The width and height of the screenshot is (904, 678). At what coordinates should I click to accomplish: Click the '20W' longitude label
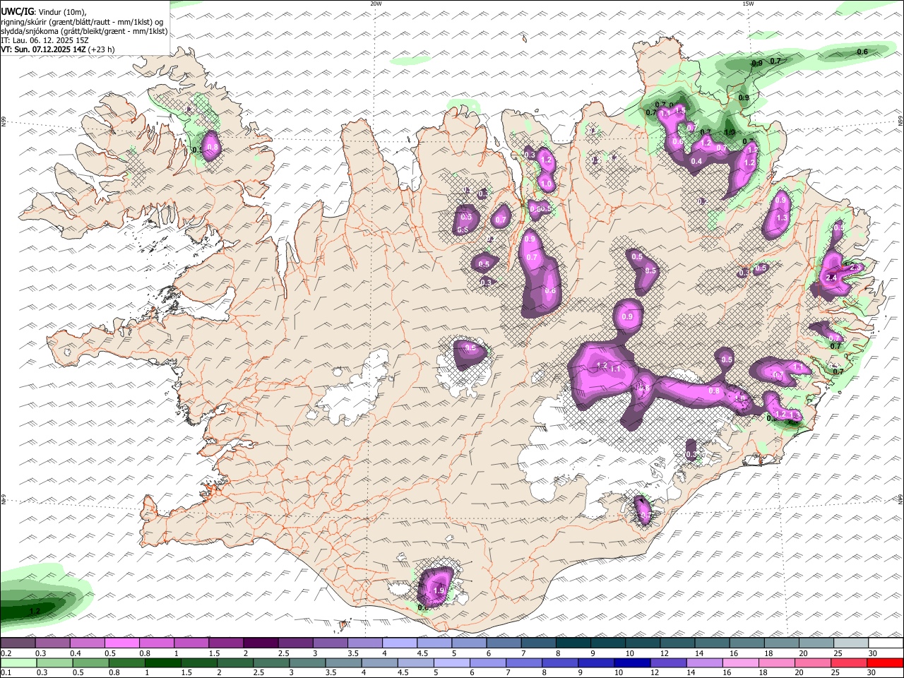pyautogui.click(x=376, y=4)
